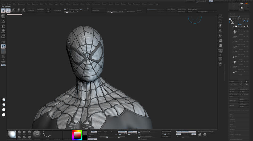Toggle Mrgb paint mode
Viewport: 253px width, 141px height.
coord(100,131)
